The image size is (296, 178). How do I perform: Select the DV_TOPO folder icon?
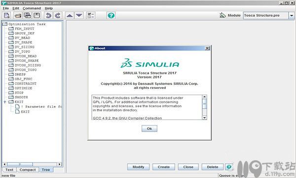(x=11, y=51)
